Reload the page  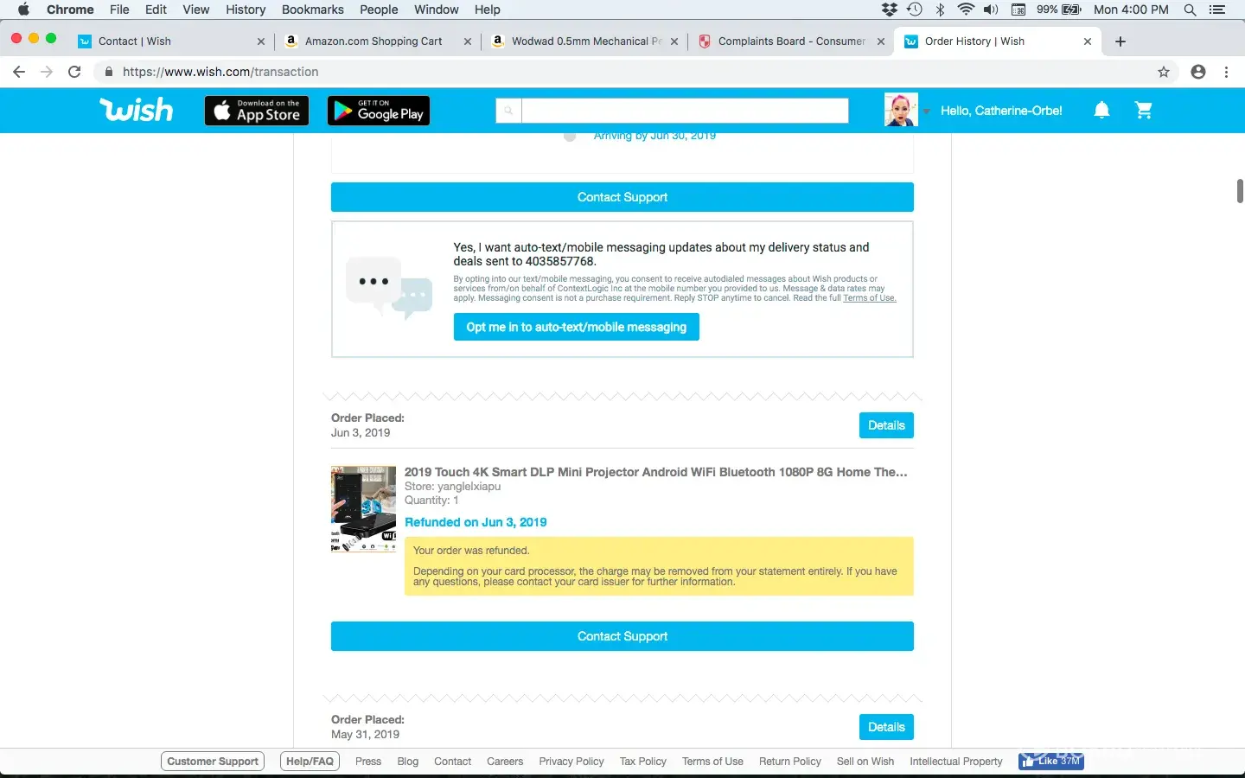(74, 72)
